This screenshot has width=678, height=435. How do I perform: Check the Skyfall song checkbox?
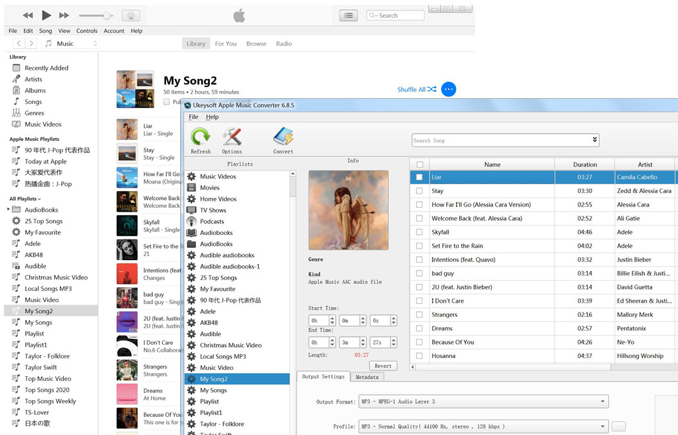[x=419, y=232]
